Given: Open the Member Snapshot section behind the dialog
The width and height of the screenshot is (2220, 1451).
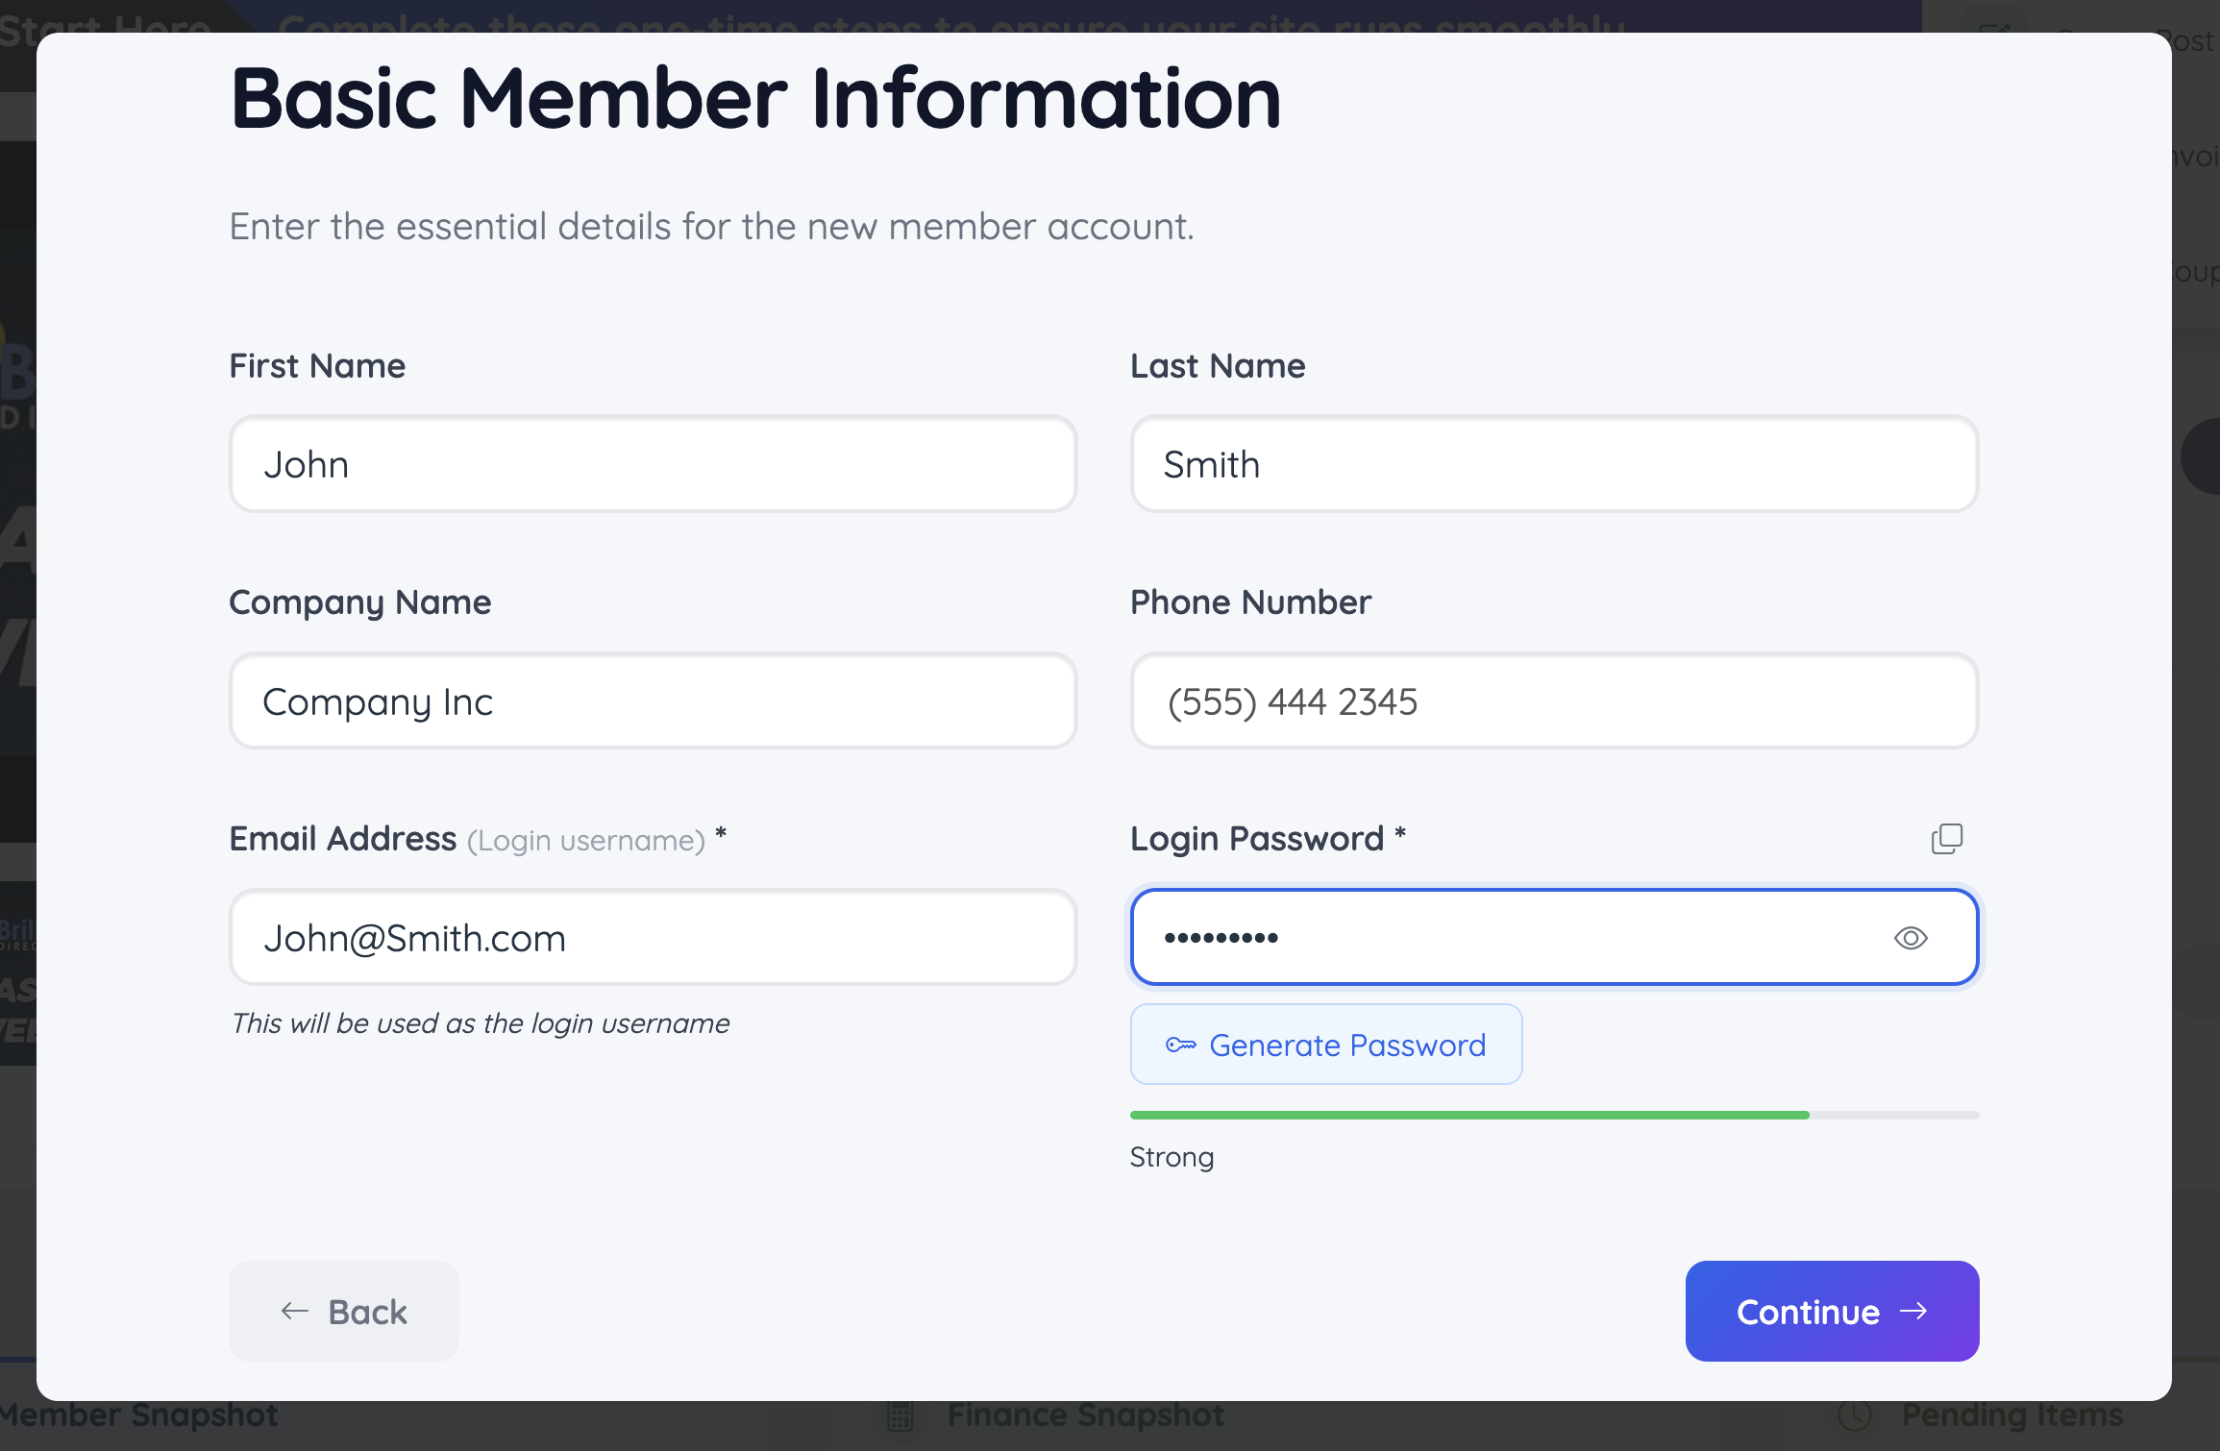Looking at the screenshot, I should coord(139,1415).
